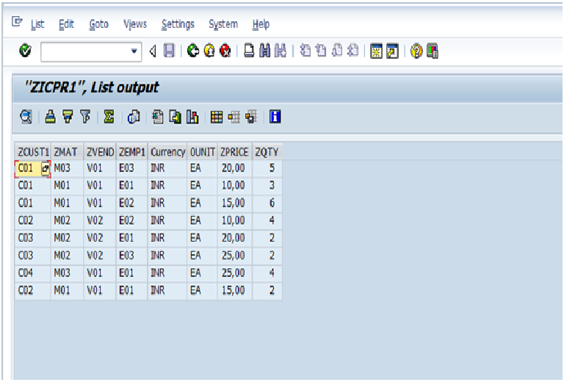
Task: Open the Help menu
Action: [261, 24]
